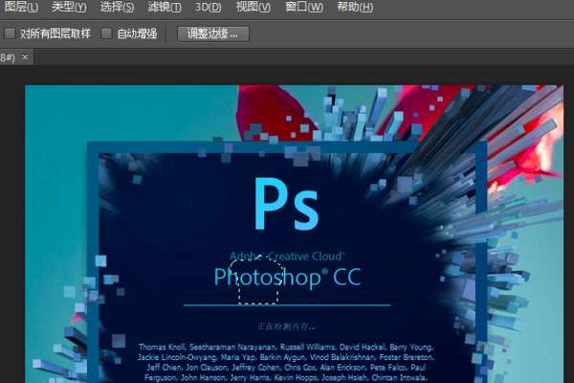574x383 pixels.
Task: Click the Thomas Knoll credit name
Action: point(163,347)
